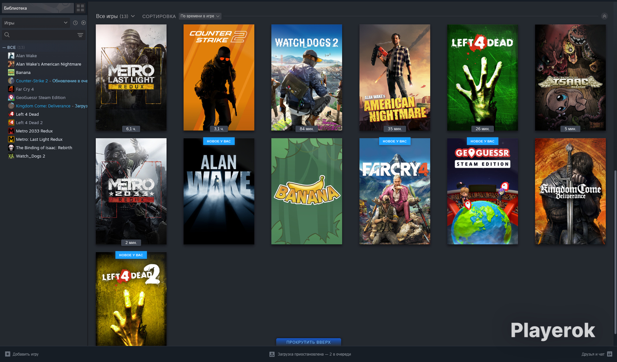The image size is (617, 362).
Task: Open the Counter-Strike 2 cover
Action: [x=219, y=77]
